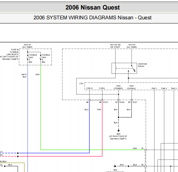Click connector pin number 48
Screen dimensions: 178x172
(87, 102)
